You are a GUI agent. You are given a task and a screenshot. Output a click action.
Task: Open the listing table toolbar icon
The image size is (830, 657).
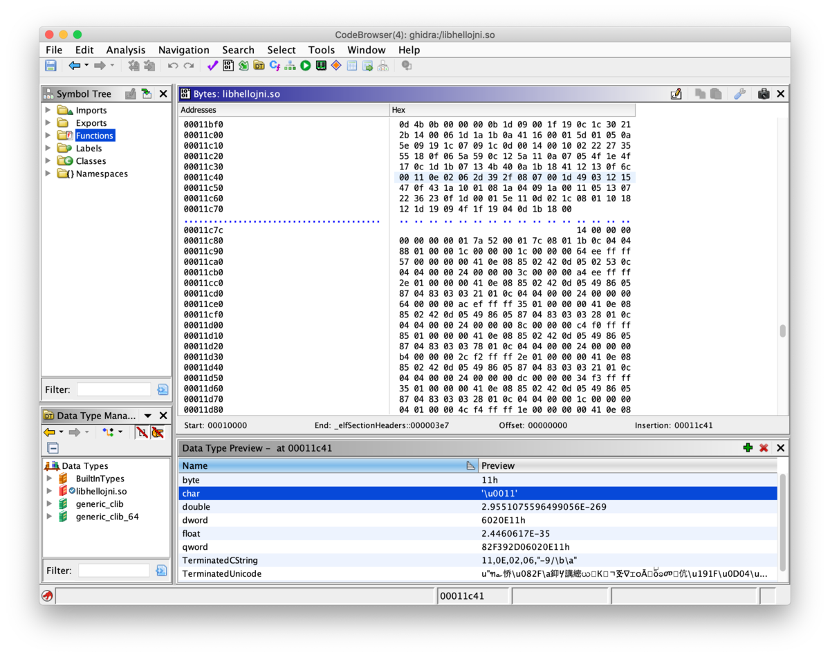coord(351,66)
